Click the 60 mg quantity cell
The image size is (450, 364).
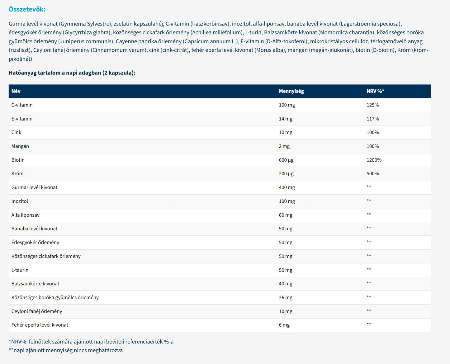click(286, 215)
